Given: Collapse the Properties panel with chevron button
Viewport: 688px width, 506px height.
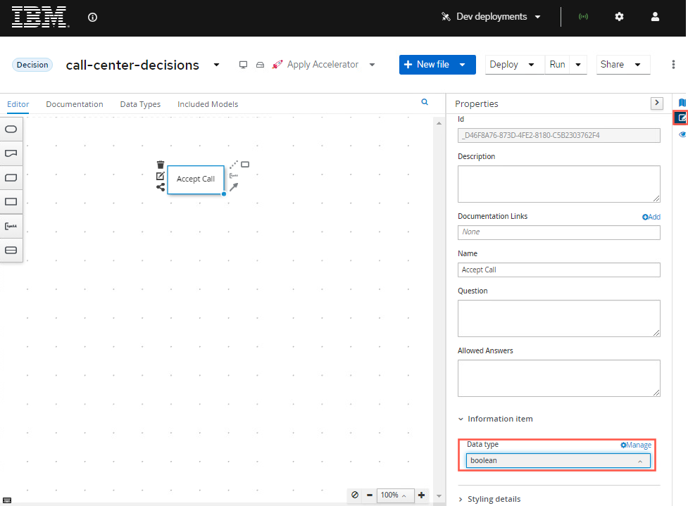Looking at the screenshot, I should pos(656,103).
